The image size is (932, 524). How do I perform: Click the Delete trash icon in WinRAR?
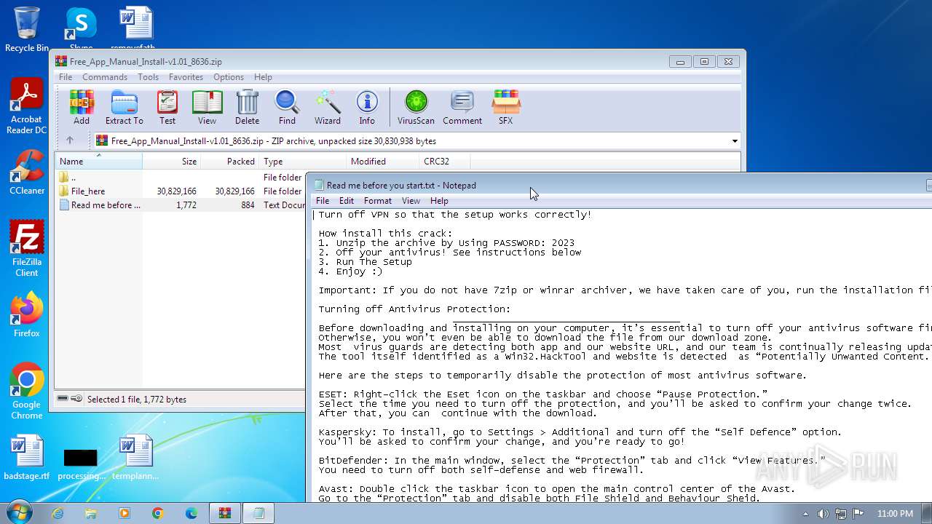pyautogui.click(x=247, y=107)
